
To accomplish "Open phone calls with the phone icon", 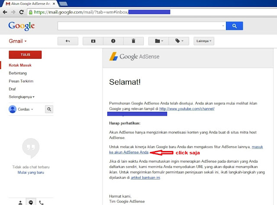I will click(x=41, y=202).
